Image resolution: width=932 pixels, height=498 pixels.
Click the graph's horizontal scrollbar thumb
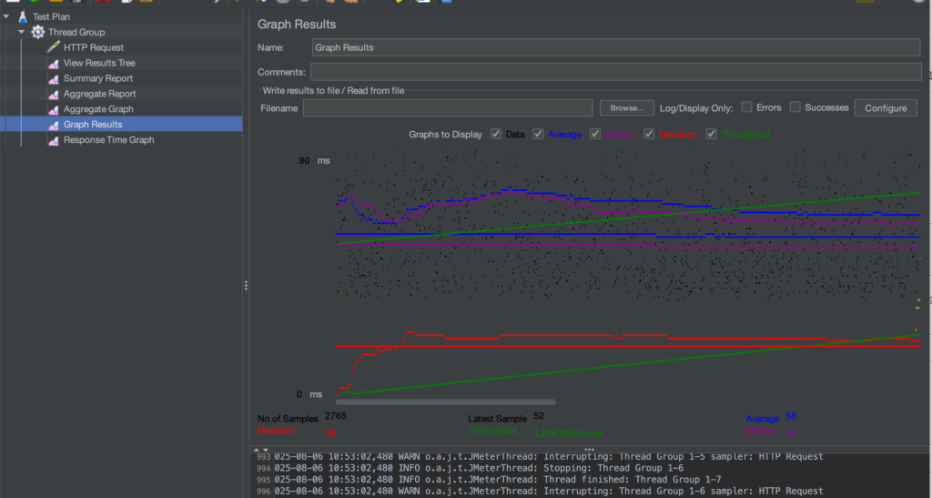coord(446,402)
